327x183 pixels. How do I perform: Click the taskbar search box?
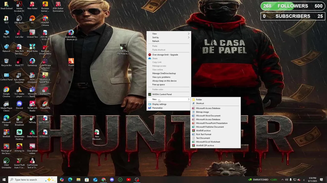pos(33,180)
